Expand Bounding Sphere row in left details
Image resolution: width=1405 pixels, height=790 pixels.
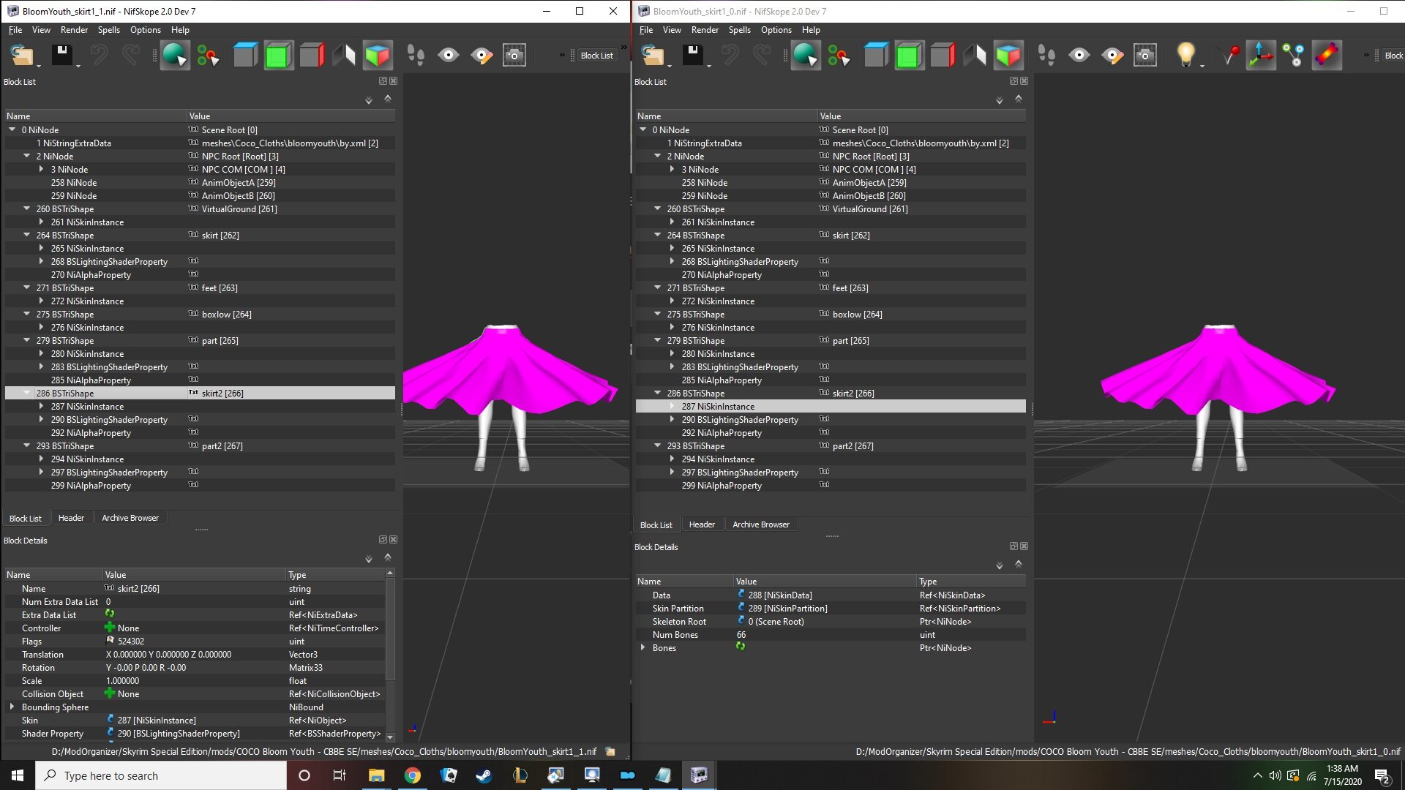pos(12,707)
